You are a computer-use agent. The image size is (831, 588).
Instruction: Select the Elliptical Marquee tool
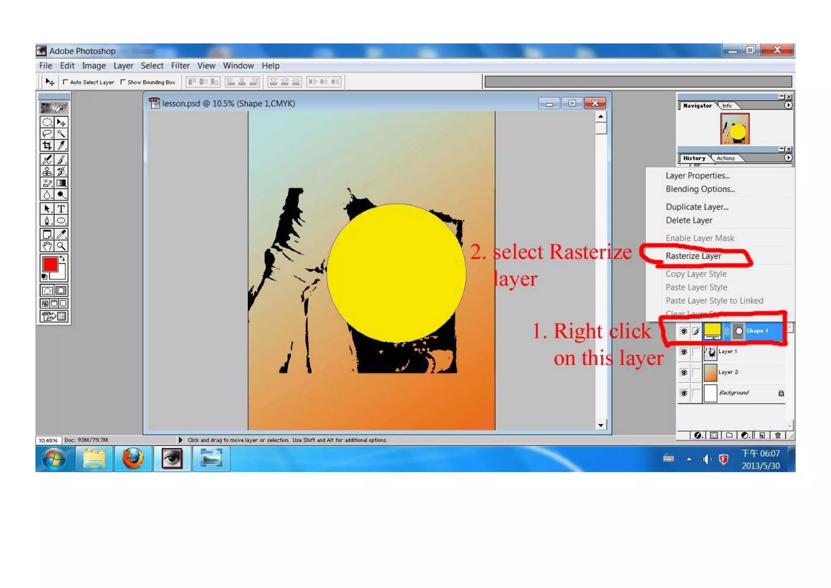coord(47,122)
